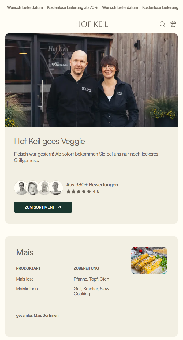Click Kostenlose Lieferung ab 70 € banner text
Viewport: 183px width, 340px height.
click(x=72, y=7)
